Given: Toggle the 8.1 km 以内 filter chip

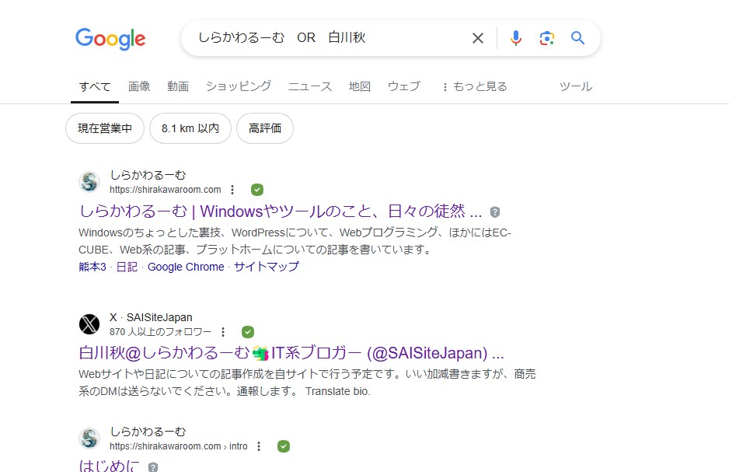Looking at the screenshot, I should (x=190, y=128).
